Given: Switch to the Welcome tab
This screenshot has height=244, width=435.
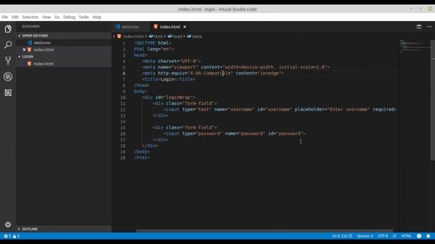Looking at the screenshot, I should pos(131,27).
